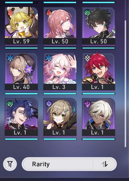Select the green-eyed Lv. 1 quantum character

(60, 117)
